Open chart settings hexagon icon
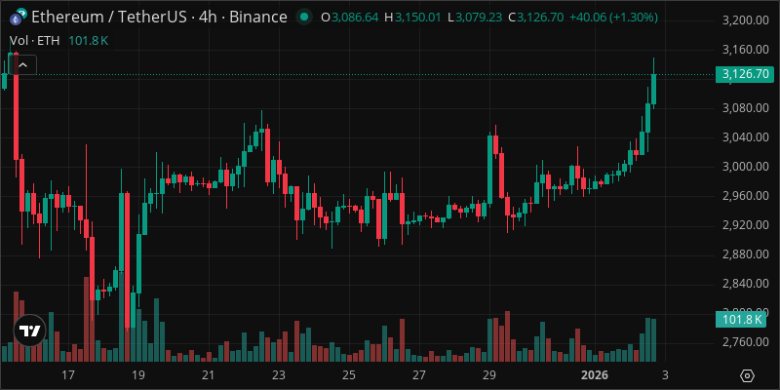This screenshot has height=390, width=780. pos(748,375)
